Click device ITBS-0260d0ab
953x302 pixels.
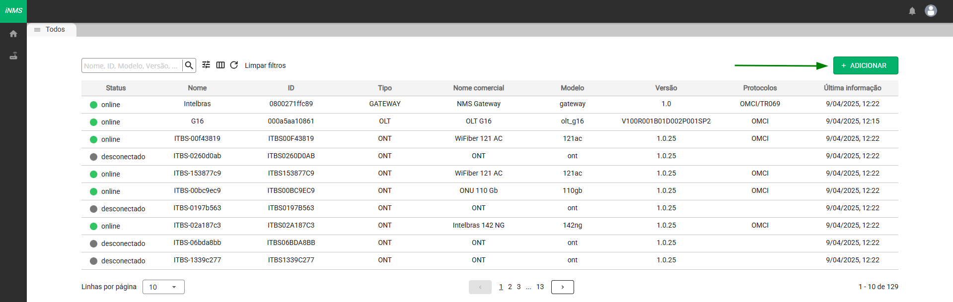point(197,156)
